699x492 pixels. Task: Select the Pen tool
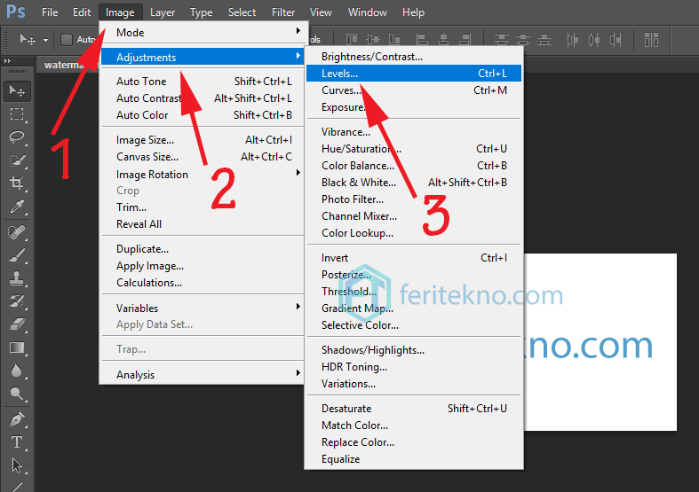17,419
